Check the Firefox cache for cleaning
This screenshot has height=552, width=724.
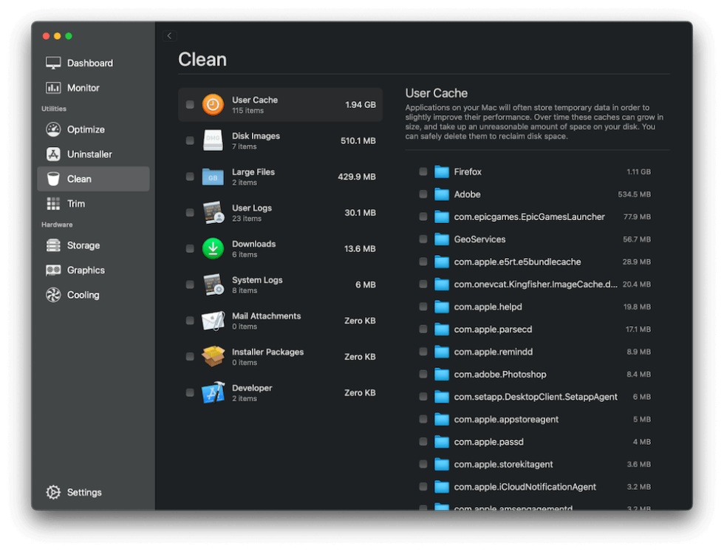tap(423, 171)
